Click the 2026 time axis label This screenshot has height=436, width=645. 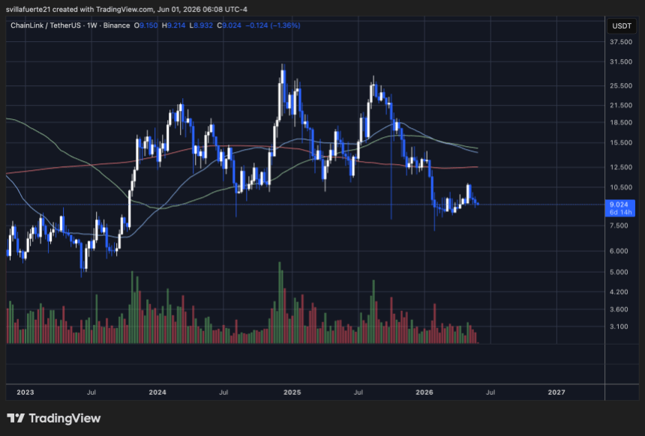click(x=424, y=393)
